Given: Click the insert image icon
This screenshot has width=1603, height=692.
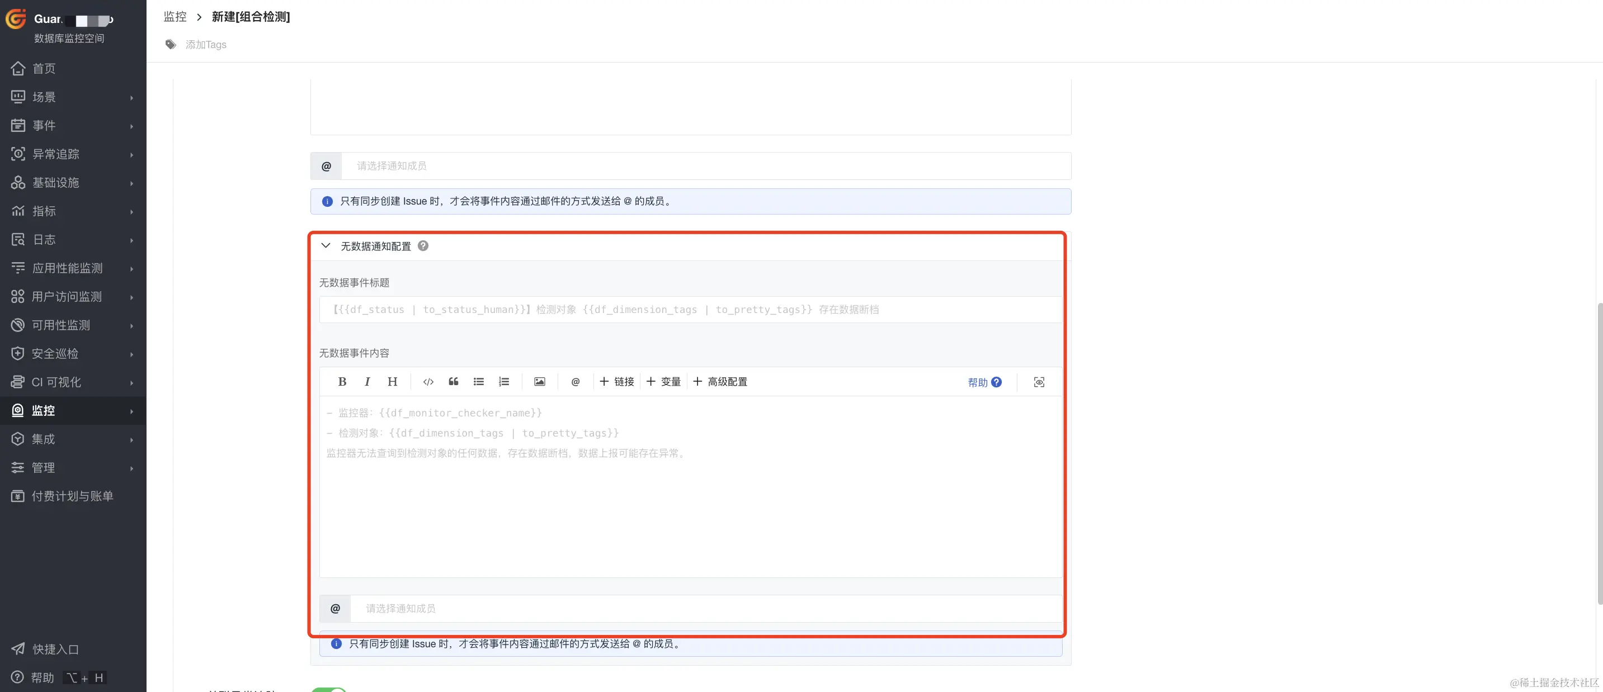Looking at the screenshot, I should point(539,382).
